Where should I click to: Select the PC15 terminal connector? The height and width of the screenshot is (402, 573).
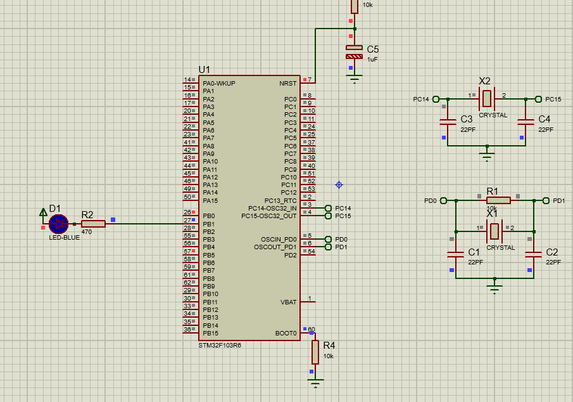click(x=329, y=215)
